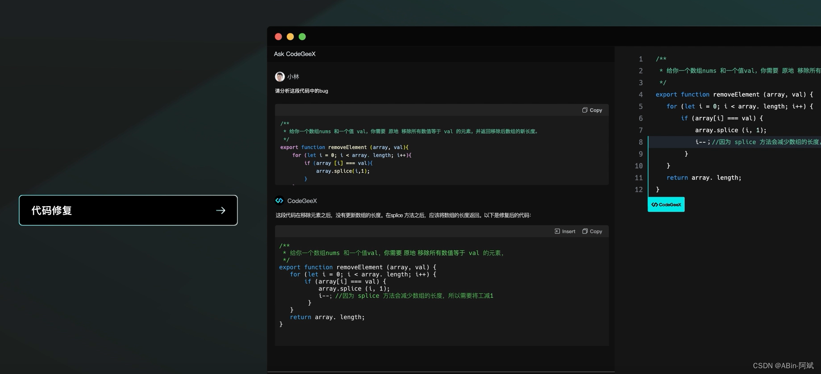Click the 'array.splice(i,1);' line in user's snippet

pyautogui.click(x=343, y=171)
